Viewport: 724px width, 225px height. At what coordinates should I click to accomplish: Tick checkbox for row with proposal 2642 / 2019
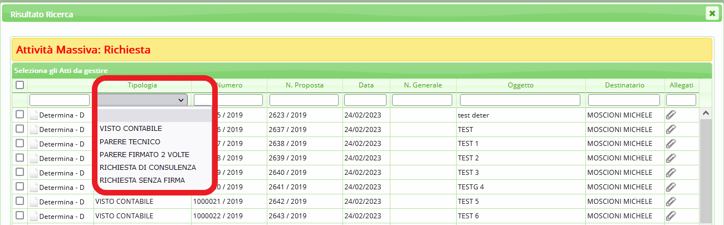pos(20,202)
